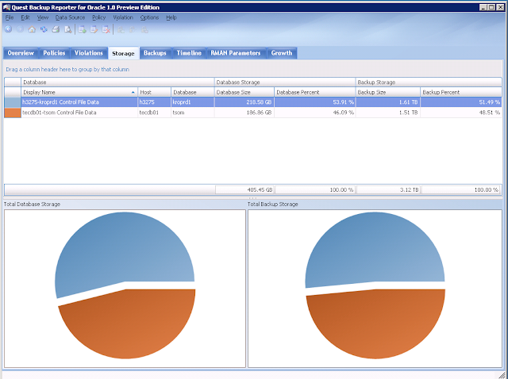Screen dimensions: 508x379
Task: Open the View menu
Action: tap(42, 17)
